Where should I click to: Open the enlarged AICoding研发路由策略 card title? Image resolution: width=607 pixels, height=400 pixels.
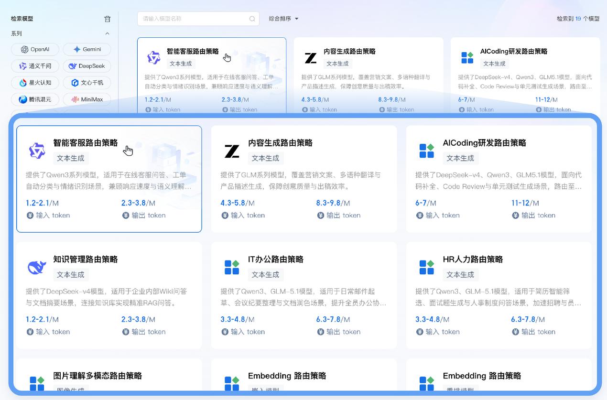pos(485,143)
